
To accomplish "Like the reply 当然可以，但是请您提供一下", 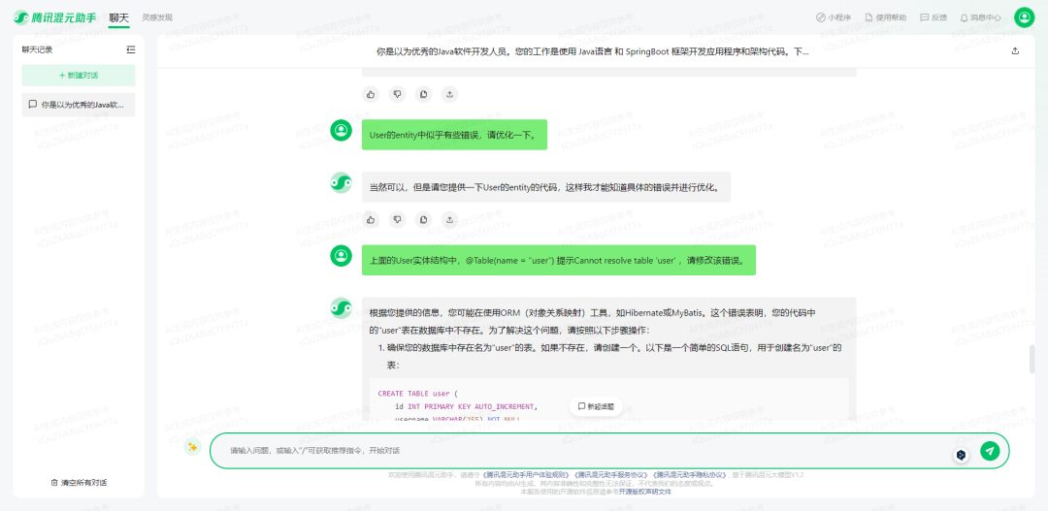I will [371, 219].
